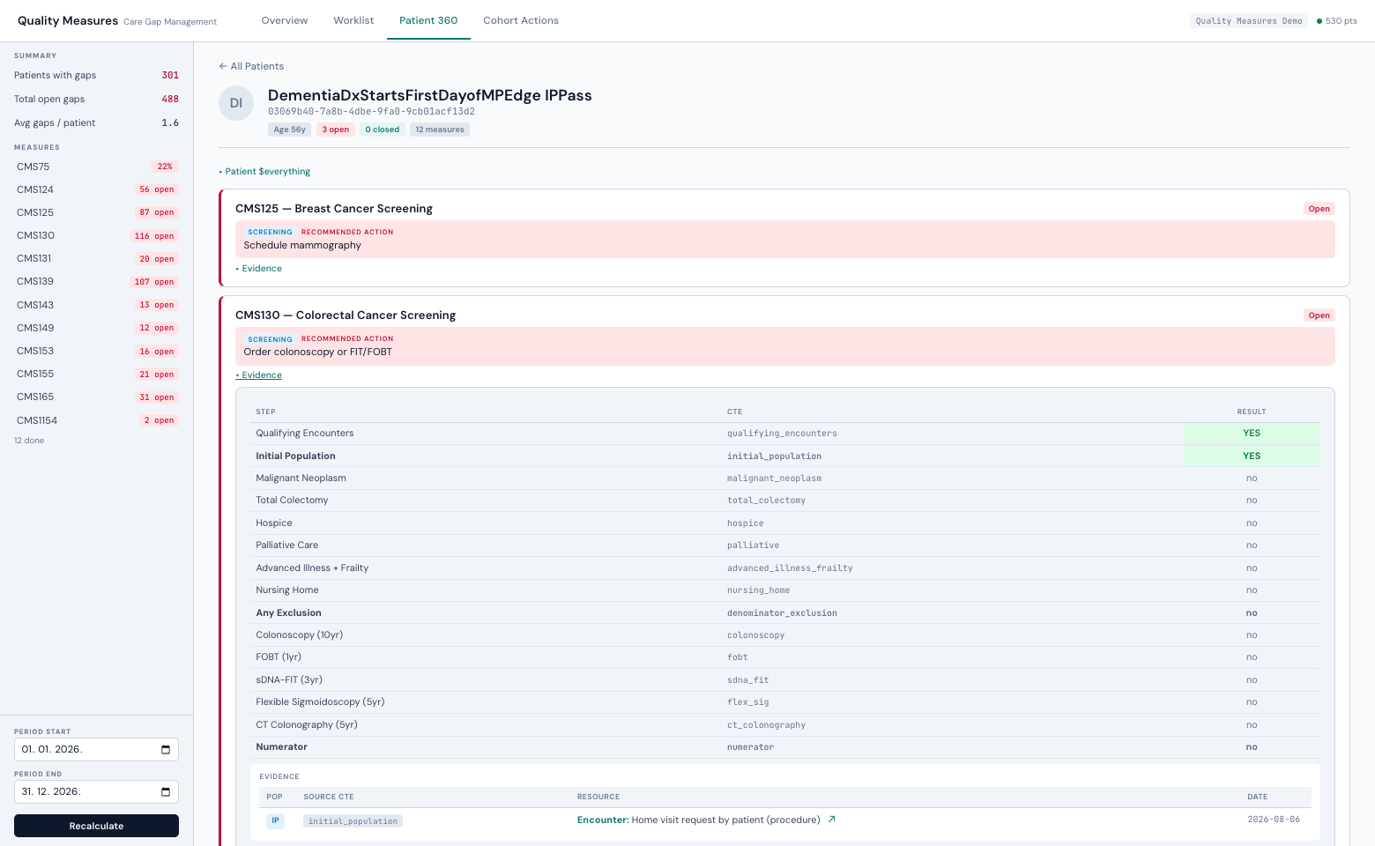Click the Palliative Care step row
1375x846 pixels.
tap(785, 545)
